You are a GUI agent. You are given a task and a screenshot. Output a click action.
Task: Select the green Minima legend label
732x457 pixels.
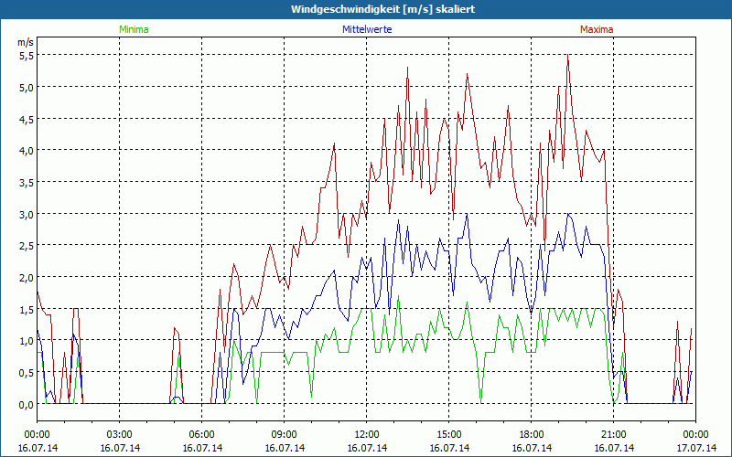134,29
